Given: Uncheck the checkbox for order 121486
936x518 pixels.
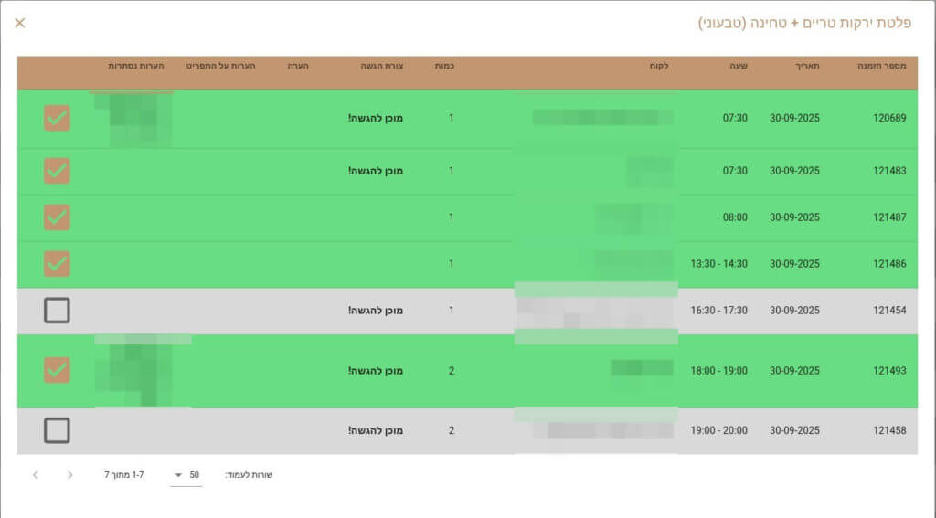Looking at the screenshot, I should 57,264.
